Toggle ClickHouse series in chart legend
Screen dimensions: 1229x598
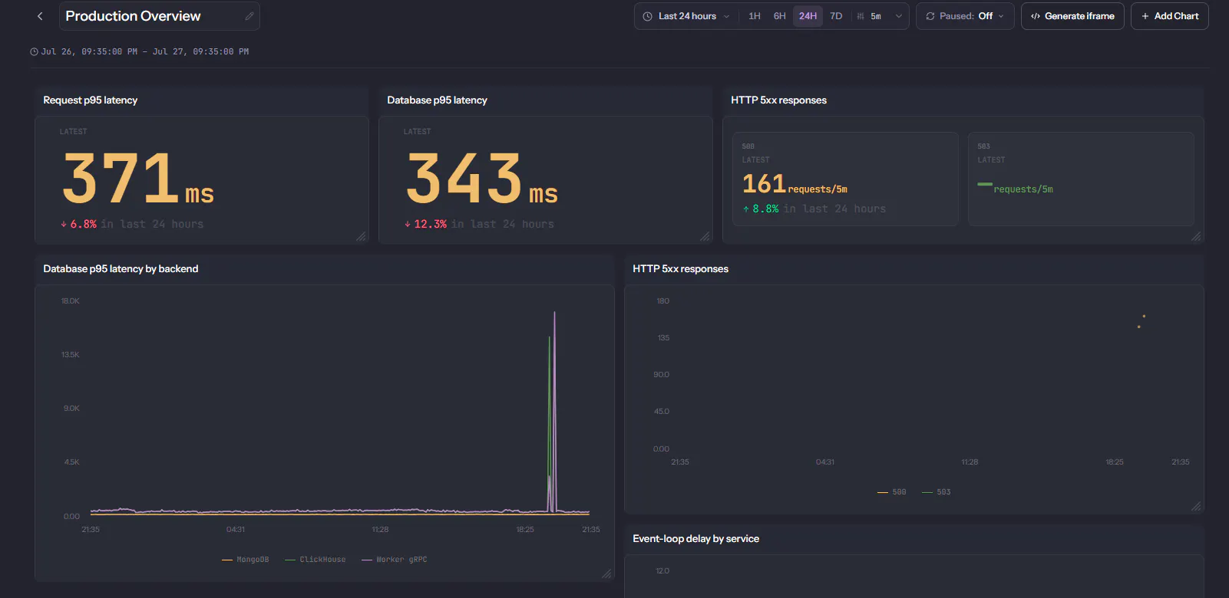click(x=316, y=560)
